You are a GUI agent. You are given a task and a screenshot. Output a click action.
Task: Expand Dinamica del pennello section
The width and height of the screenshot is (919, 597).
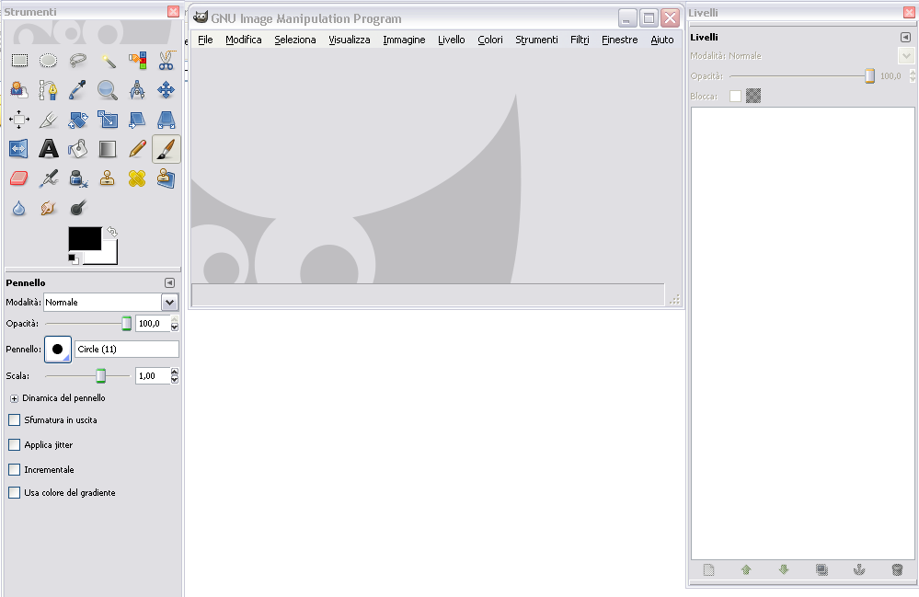14,398
